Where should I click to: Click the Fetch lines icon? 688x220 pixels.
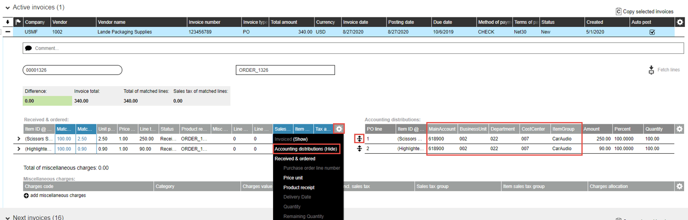click(651, 70)
